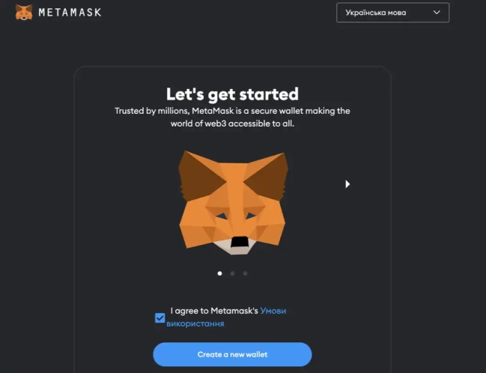
Task: Click the "використання" link text
Action: pos(195,324)
